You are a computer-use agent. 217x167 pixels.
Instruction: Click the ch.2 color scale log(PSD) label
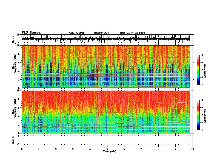[x=205, y=116]
